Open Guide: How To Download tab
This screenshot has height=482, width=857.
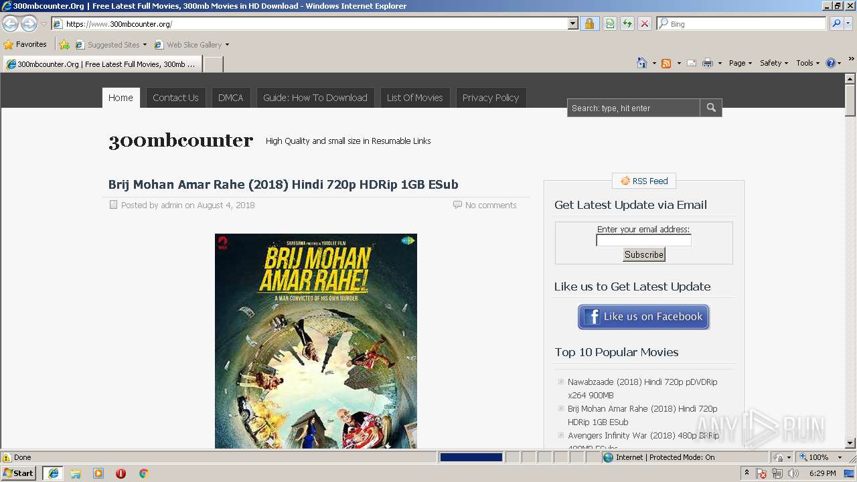point(315,97)
